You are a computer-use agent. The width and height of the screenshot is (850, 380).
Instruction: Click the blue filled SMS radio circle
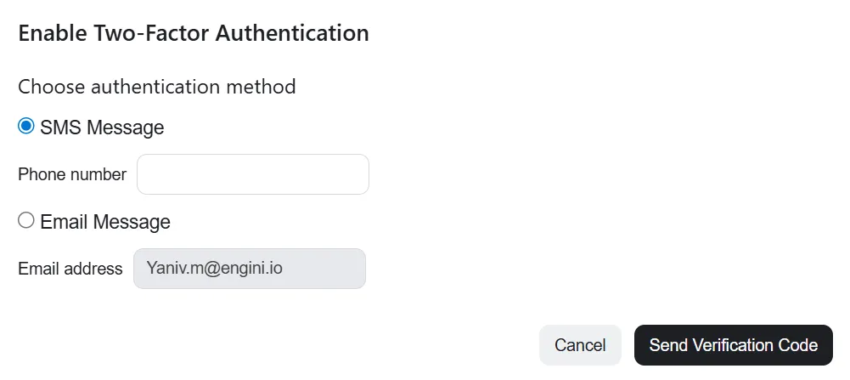[x=26, y=126]
